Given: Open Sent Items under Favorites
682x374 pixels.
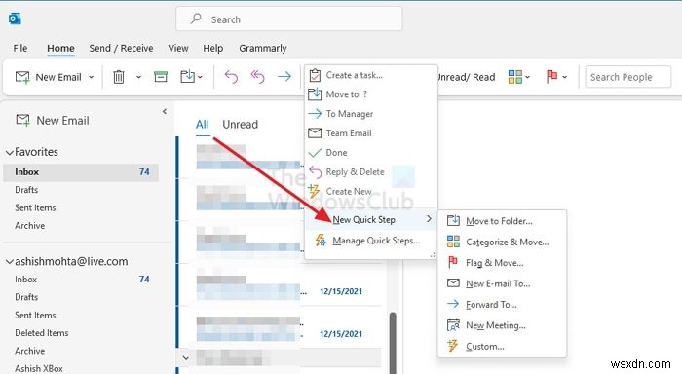Looking at the screenshot, I should (x=35, y=207).
